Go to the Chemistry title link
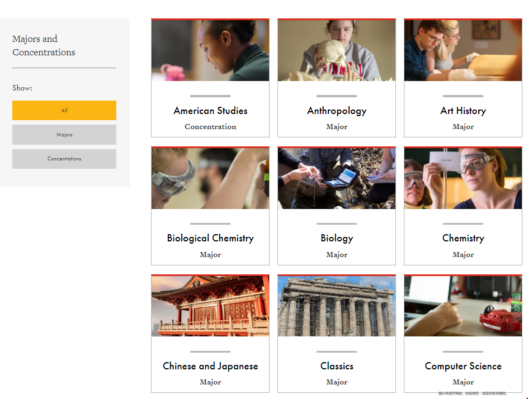528x399 pixels. (463, 239)
